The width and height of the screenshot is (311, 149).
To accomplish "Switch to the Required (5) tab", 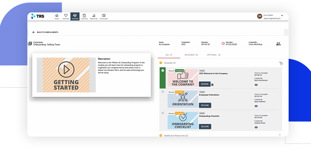I will [x=191, y=55].
